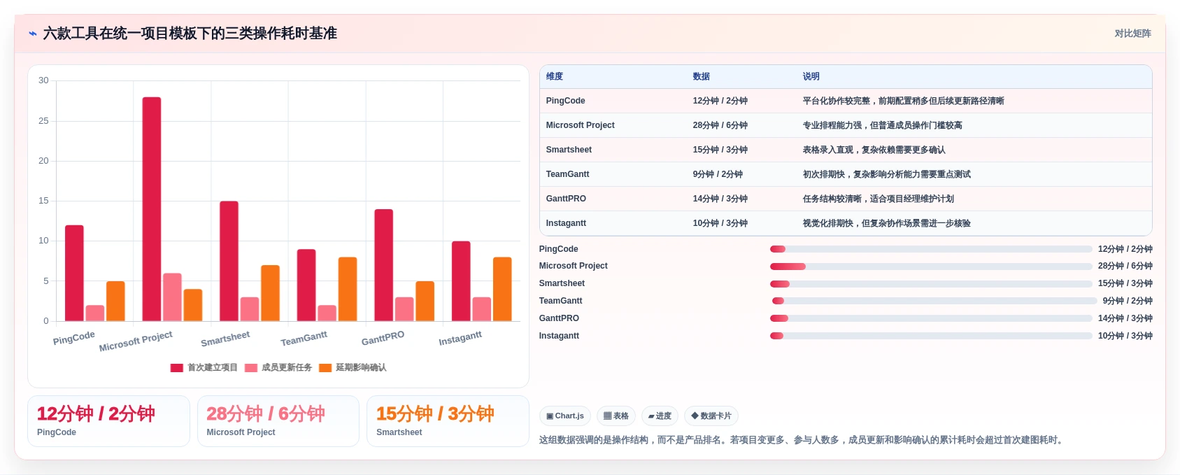Click the Smartsheet x-axis label
Viewport: 1180px width, 475px height.
[225, 339]
